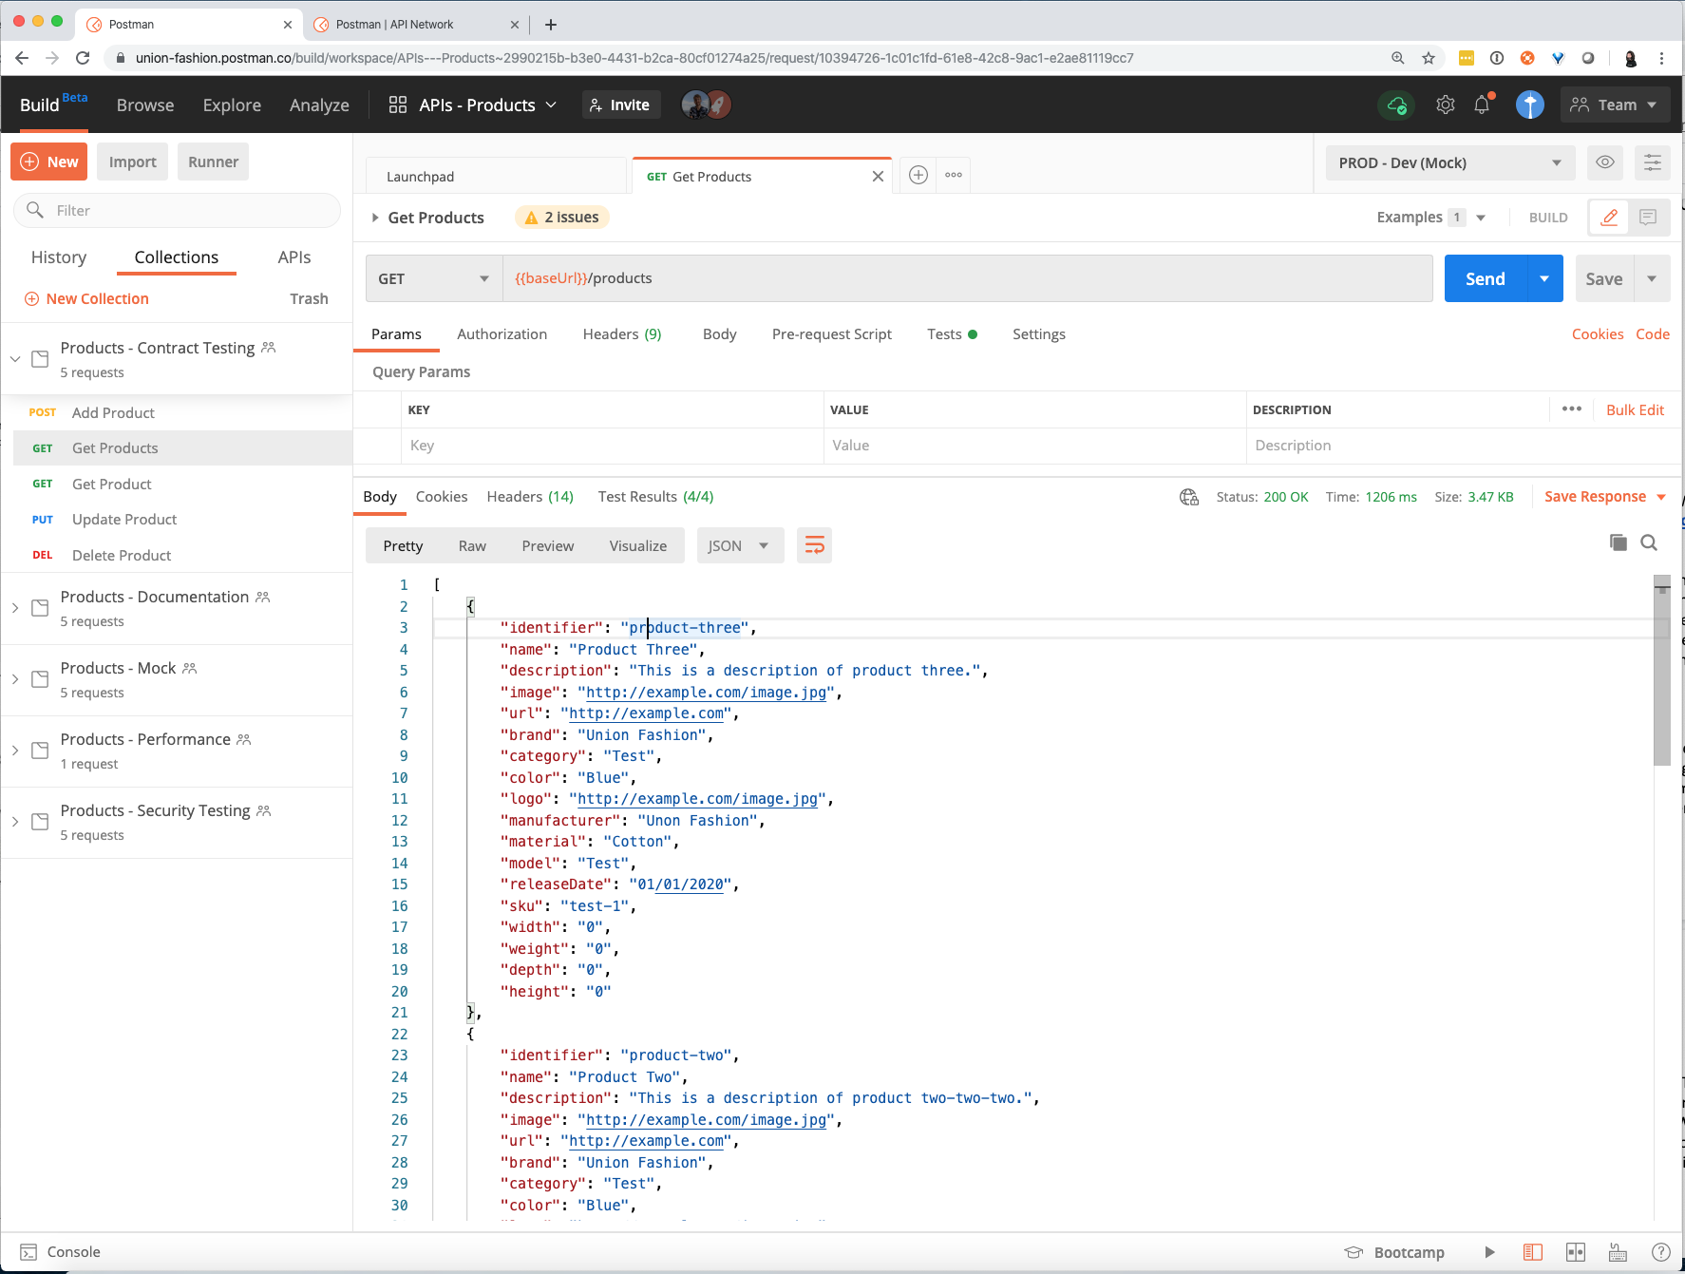Expand the Products - Mock collection
The image size is (1685, 1274).
coord(15,679)
